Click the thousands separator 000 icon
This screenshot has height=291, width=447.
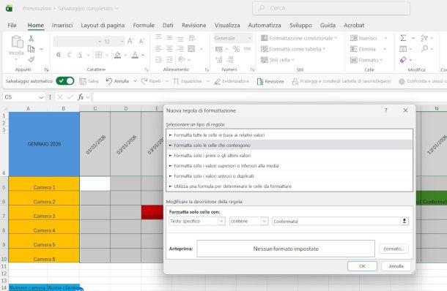coord(247,49)
